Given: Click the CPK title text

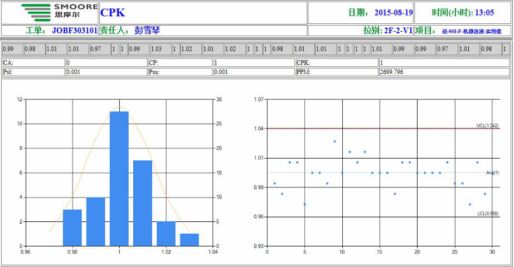Looking at the screenshot, I should pos(113,13).
